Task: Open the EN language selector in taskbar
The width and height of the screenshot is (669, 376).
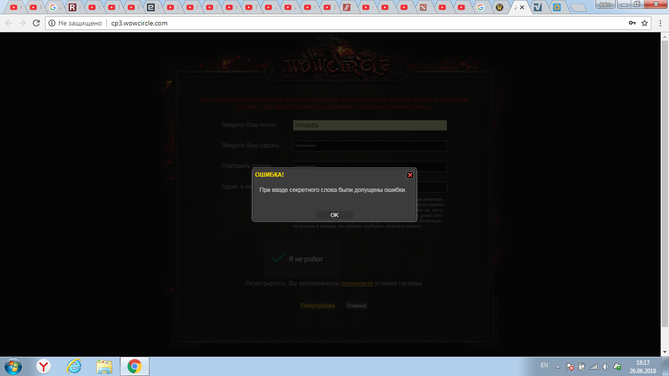Action: tap(544, 365)
